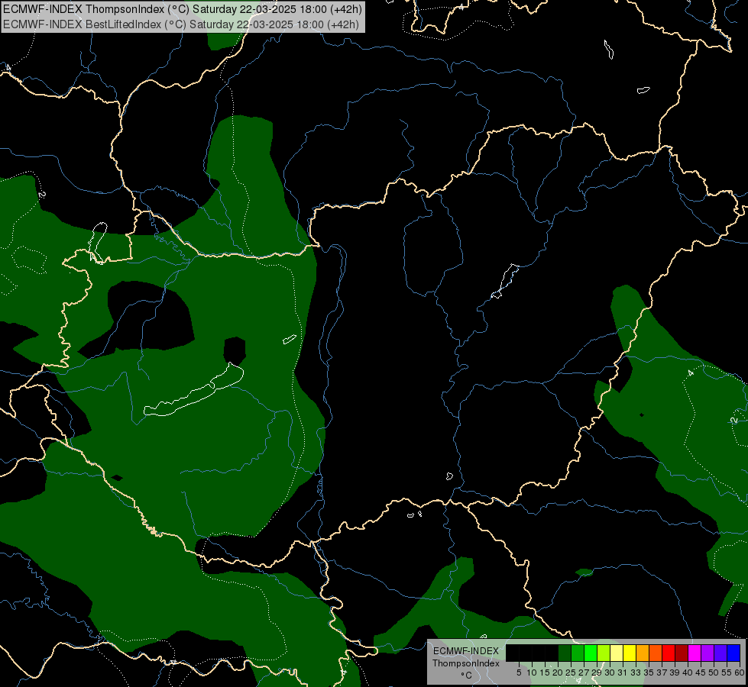Pick the magenta 40–45 legend swatch

click(695, 653)
